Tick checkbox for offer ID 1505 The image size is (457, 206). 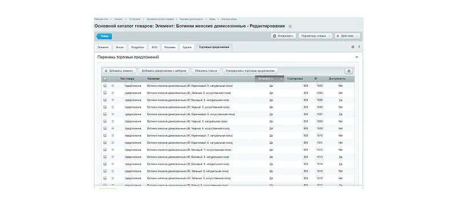coord(105,100)
